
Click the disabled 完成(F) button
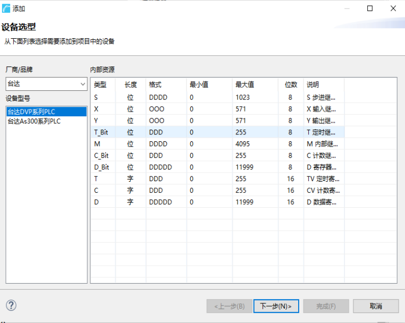pyautogui.click(x=326, y=306)
